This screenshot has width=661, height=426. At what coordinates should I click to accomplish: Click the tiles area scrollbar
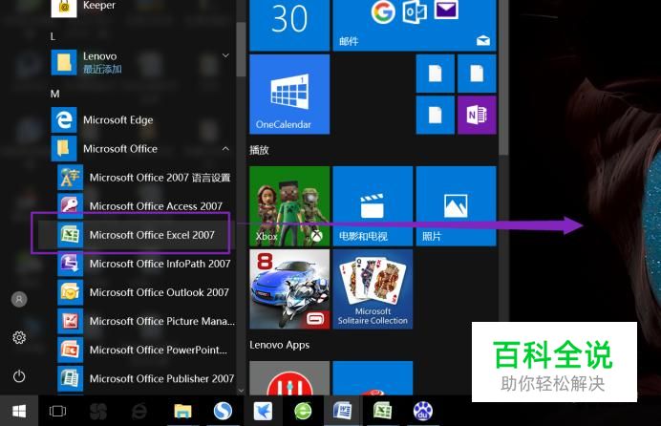[503, 75]
